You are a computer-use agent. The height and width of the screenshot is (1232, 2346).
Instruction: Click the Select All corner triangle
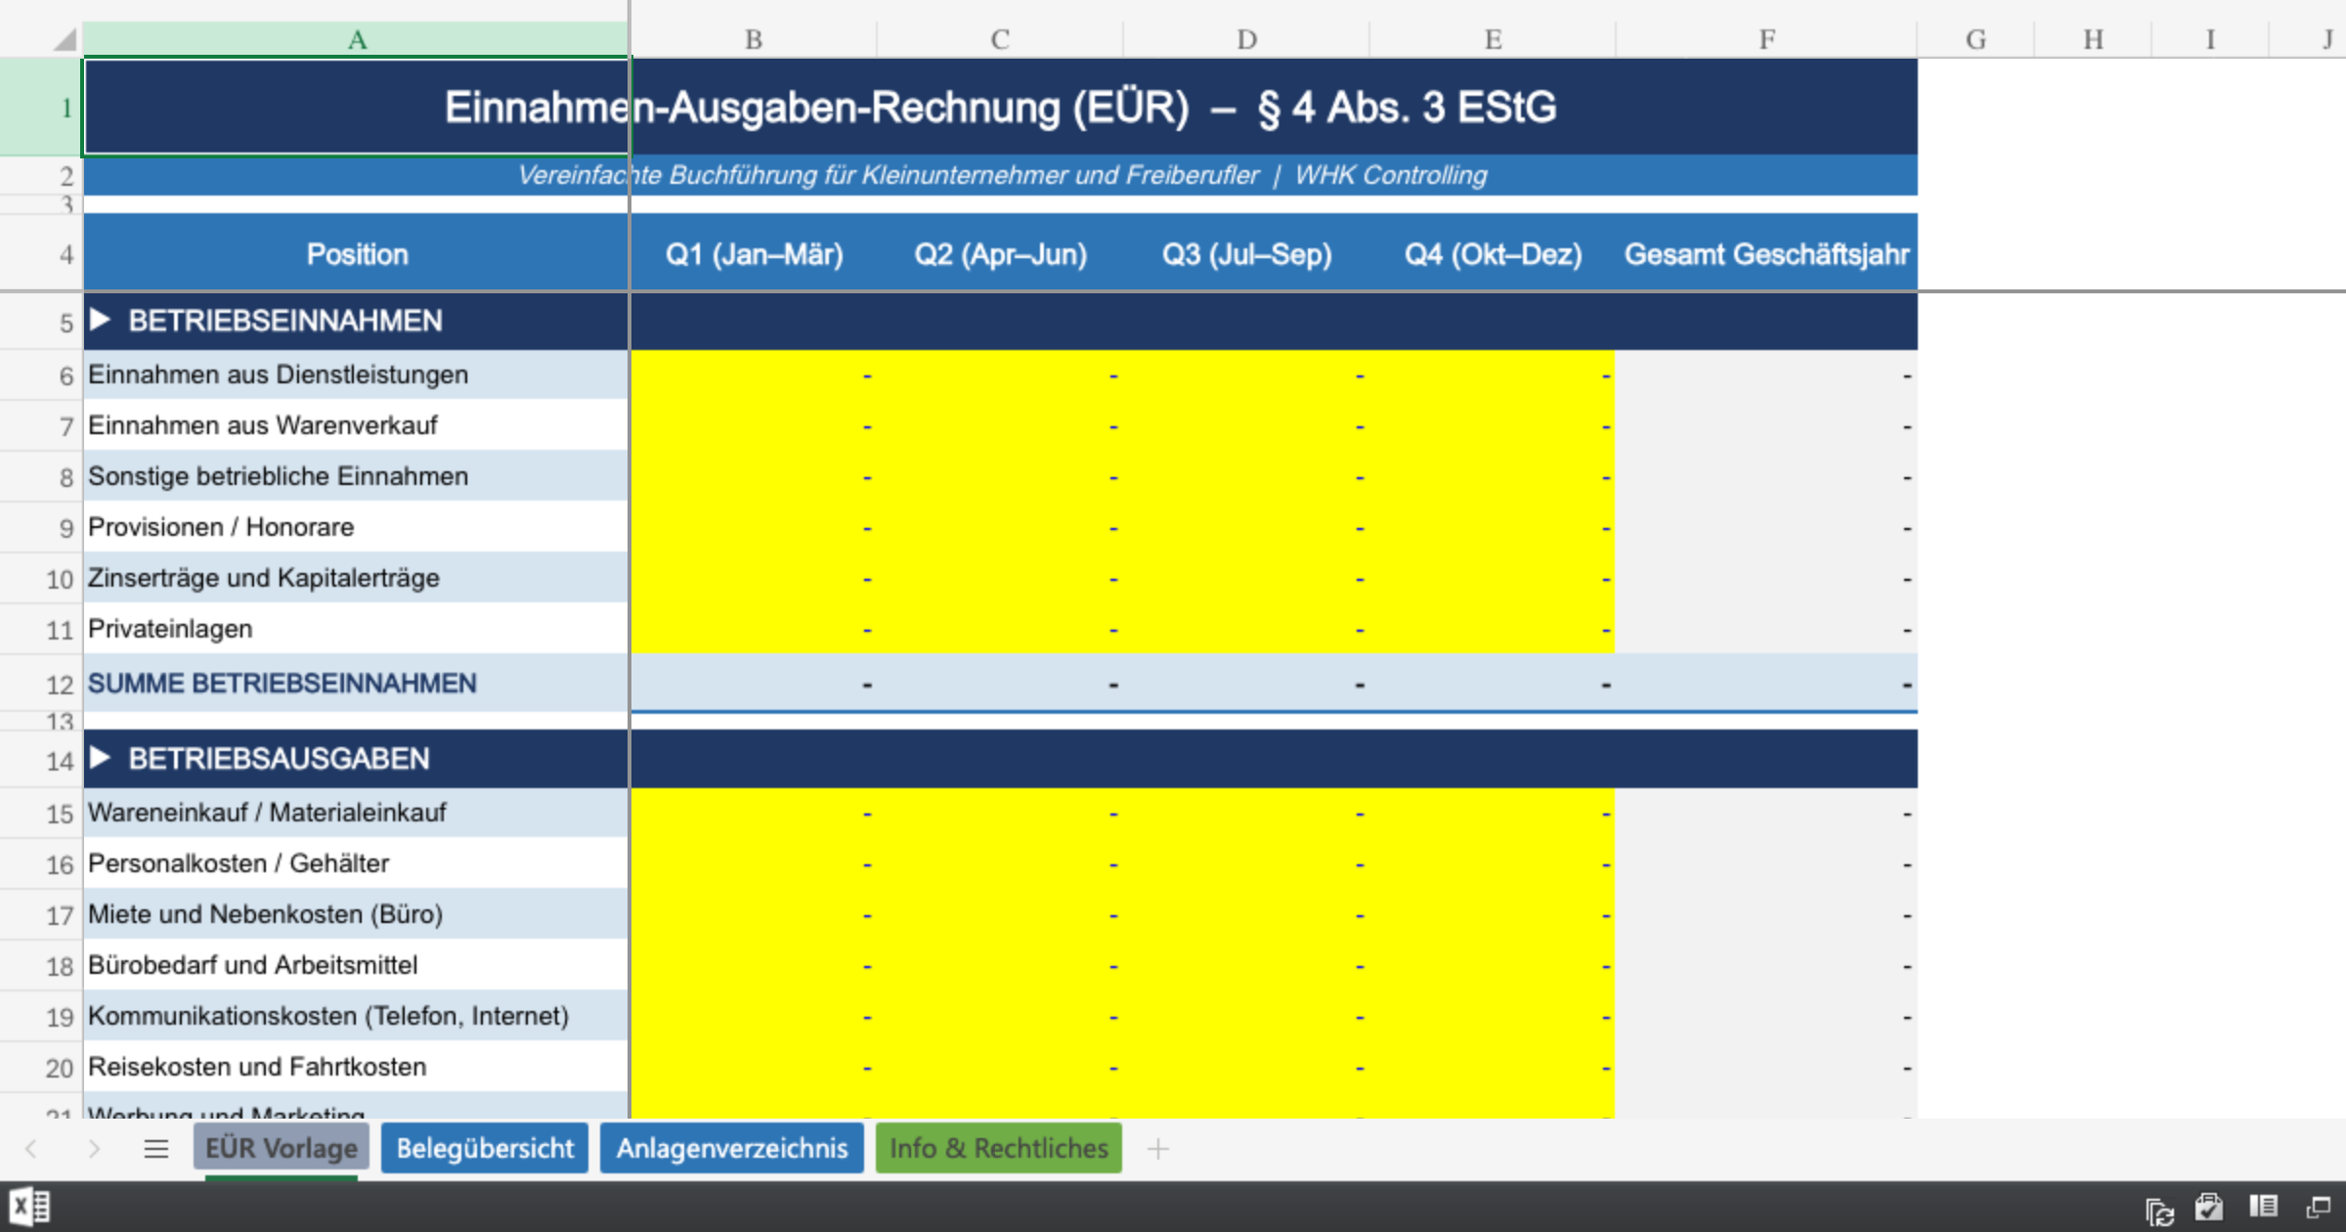[65, 39]
